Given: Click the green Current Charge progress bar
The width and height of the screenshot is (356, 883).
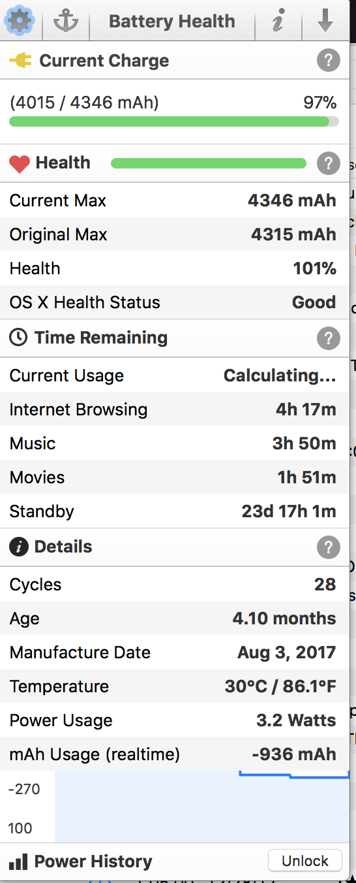Looking at the screenshot, I should point(174,121).
